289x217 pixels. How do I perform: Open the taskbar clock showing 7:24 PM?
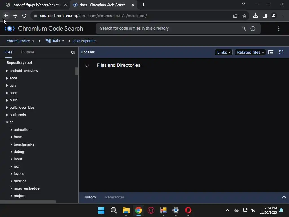pos(268,210)
